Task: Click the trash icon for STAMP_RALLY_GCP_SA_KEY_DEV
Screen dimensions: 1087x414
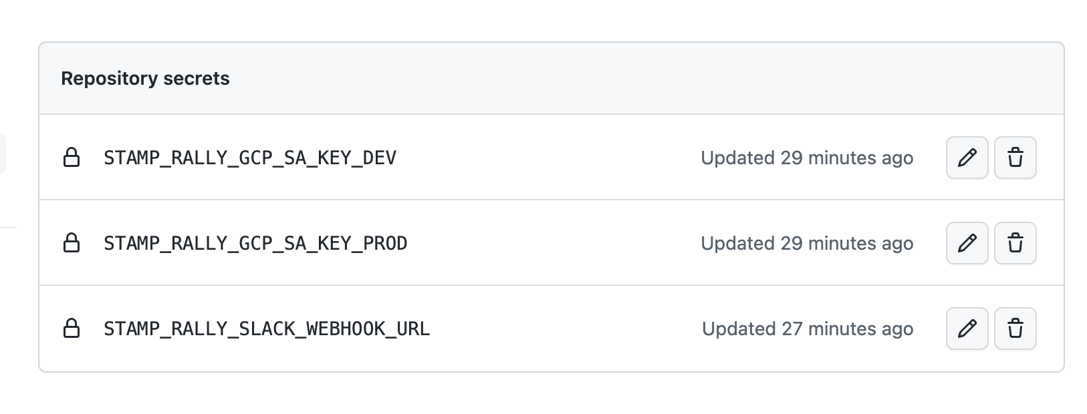Action: pyautogui.click(x=1015, y=158)
